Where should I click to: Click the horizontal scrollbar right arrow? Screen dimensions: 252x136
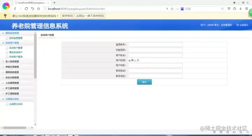click(32, 128)
